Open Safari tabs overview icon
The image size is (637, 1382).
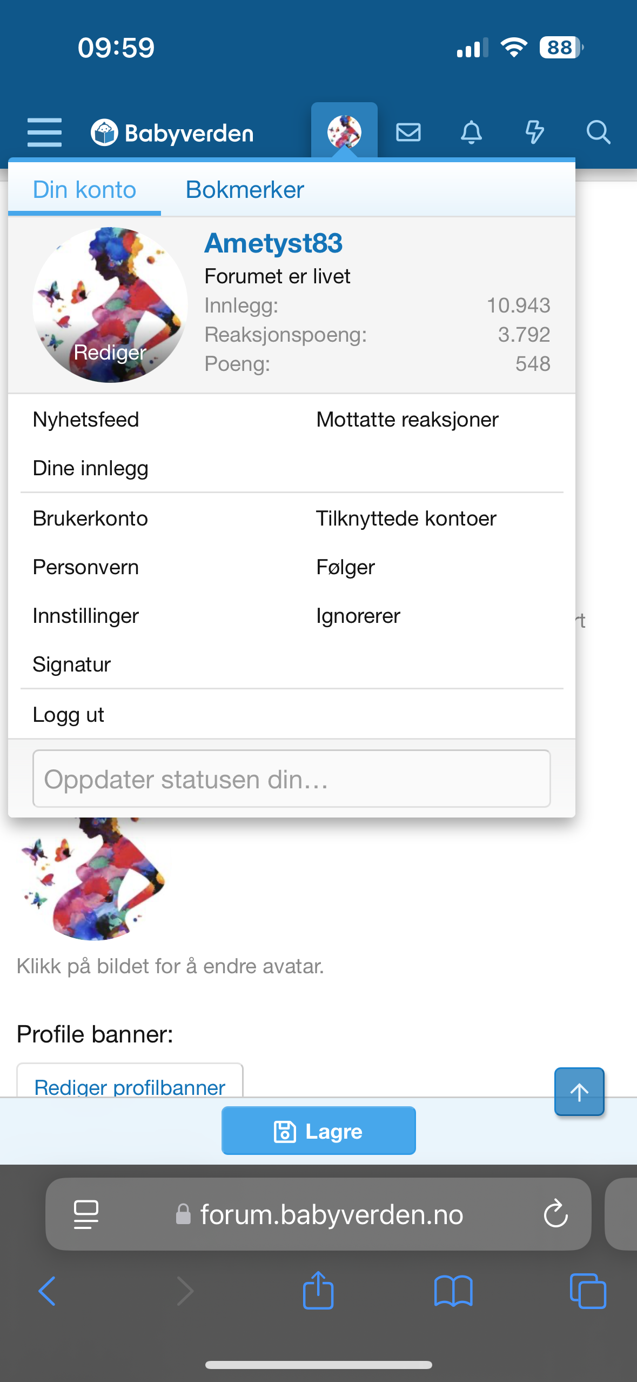[x=588, y=1291]
